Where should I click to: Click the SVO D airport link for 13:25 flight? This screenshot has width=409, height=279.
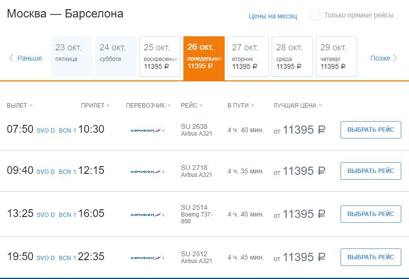pyautogui.click(x=46, y=215)
